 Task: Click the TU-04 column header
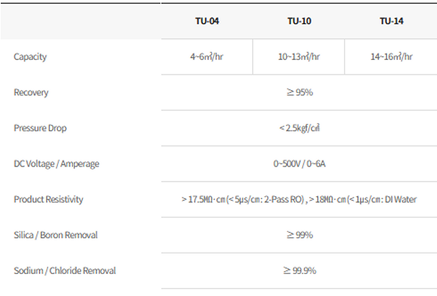point(207,21)
